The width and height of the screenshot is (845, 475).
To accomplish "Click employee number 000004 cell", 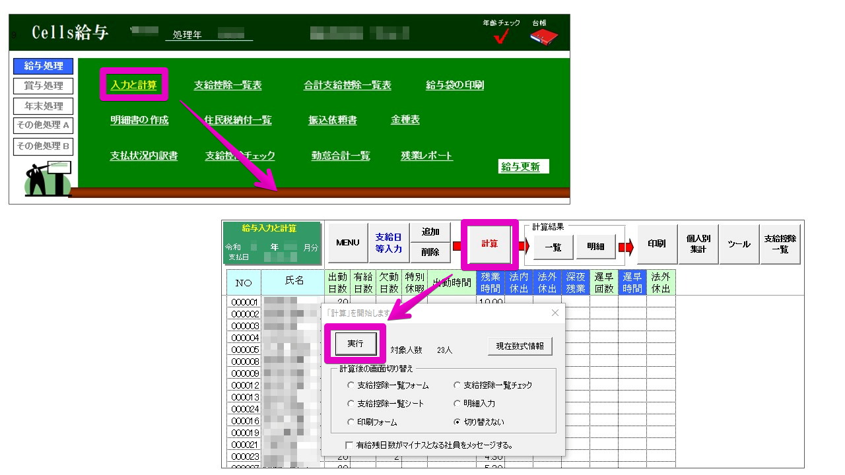I will coord(244,338).
